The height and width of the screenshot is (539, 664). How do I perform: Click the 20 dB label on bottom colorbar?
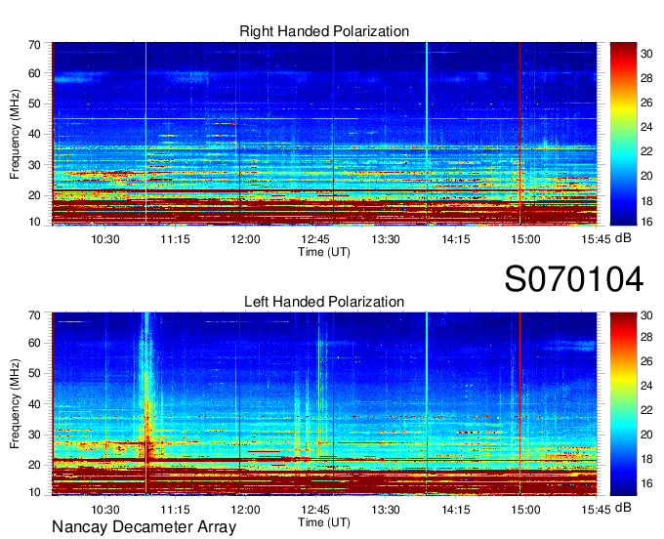pos(646,435)
